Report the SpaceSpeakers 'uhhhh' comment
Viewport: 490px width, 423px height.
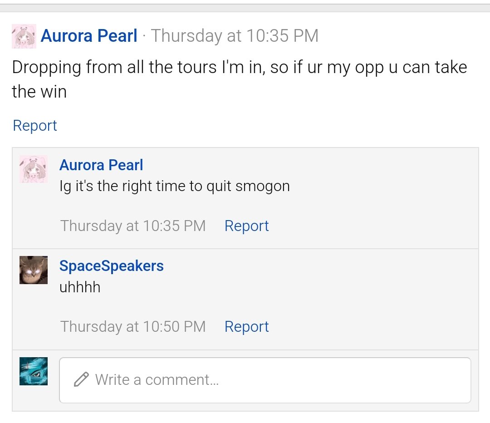click(x=246, y=327)
